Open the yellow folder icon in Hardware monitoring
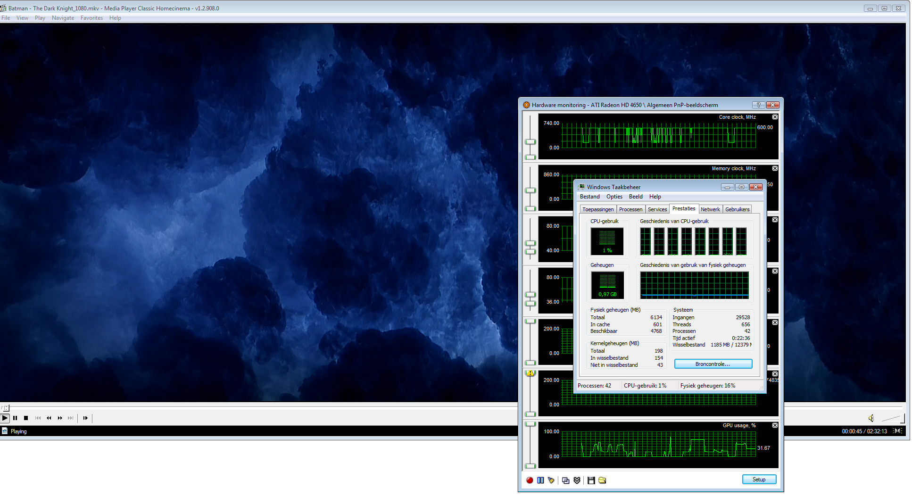This screenshot has height=496, width=912. click(602, 480)
